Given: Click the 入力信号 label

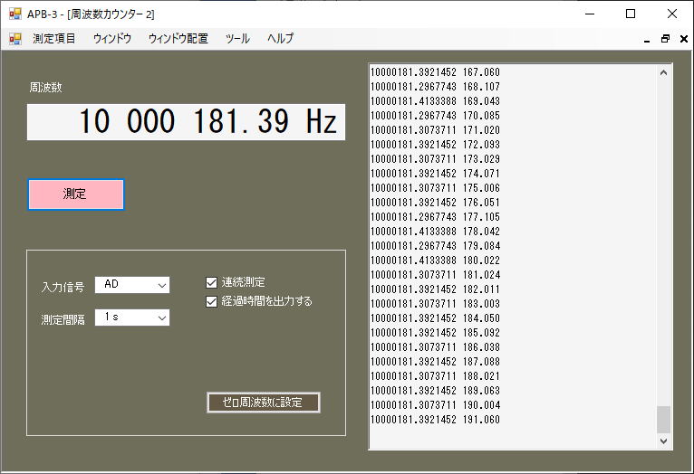Looking at the screenshot, I should [x=63, y=288].
